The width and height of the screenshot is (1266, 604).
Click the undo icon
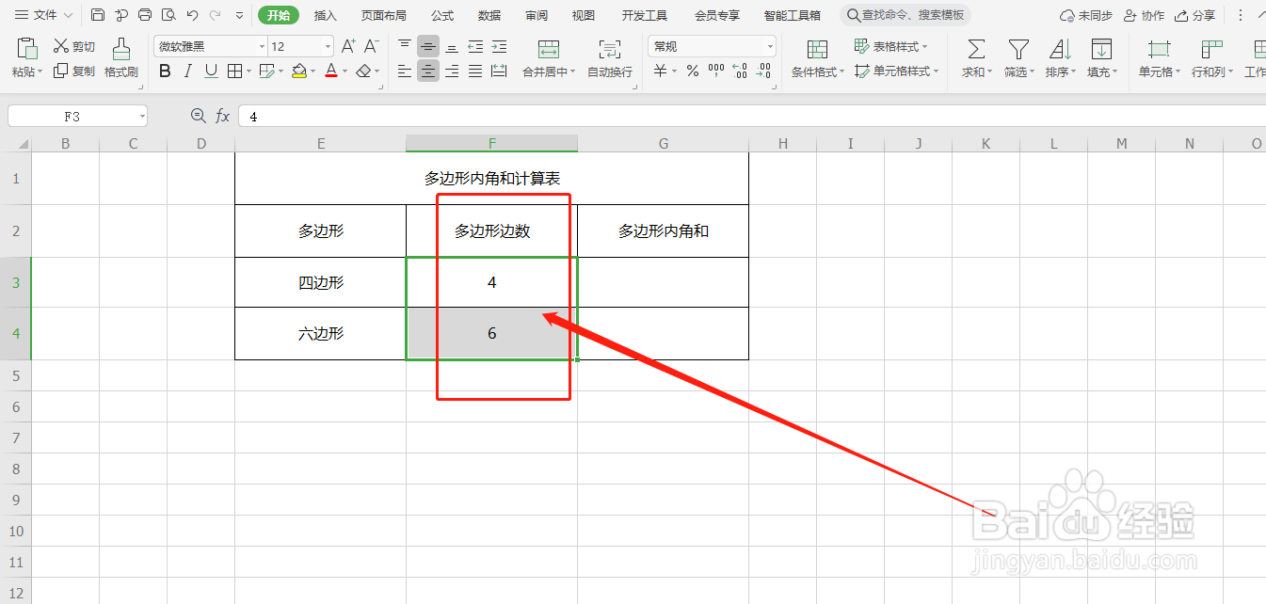click(192, 14)
